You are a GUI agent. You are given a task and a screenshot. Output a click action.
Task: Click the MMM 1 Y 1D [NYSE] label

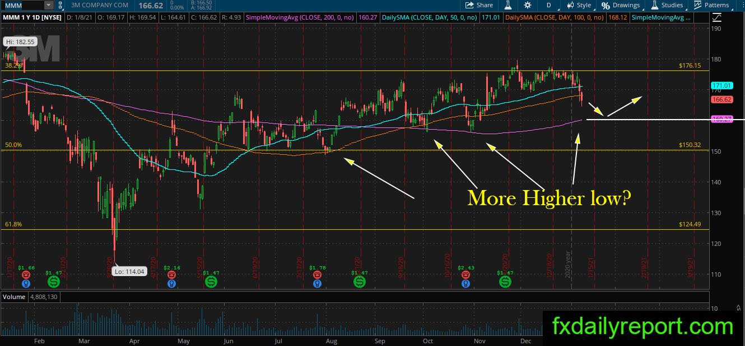(32, 18)
